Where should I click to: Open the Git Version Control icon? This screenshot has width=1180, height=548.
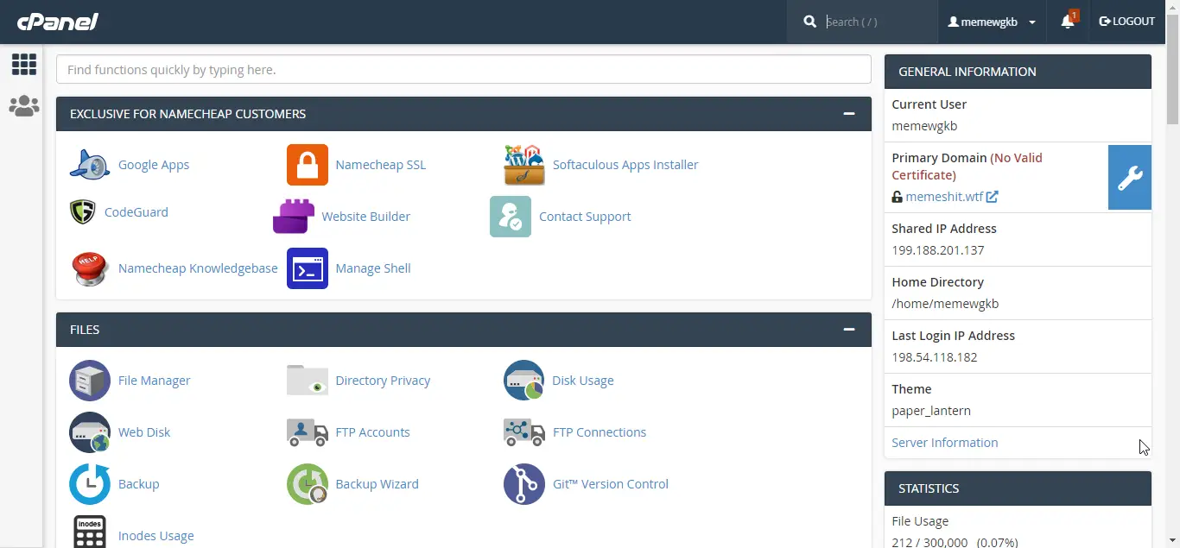(x=524, y=484)
